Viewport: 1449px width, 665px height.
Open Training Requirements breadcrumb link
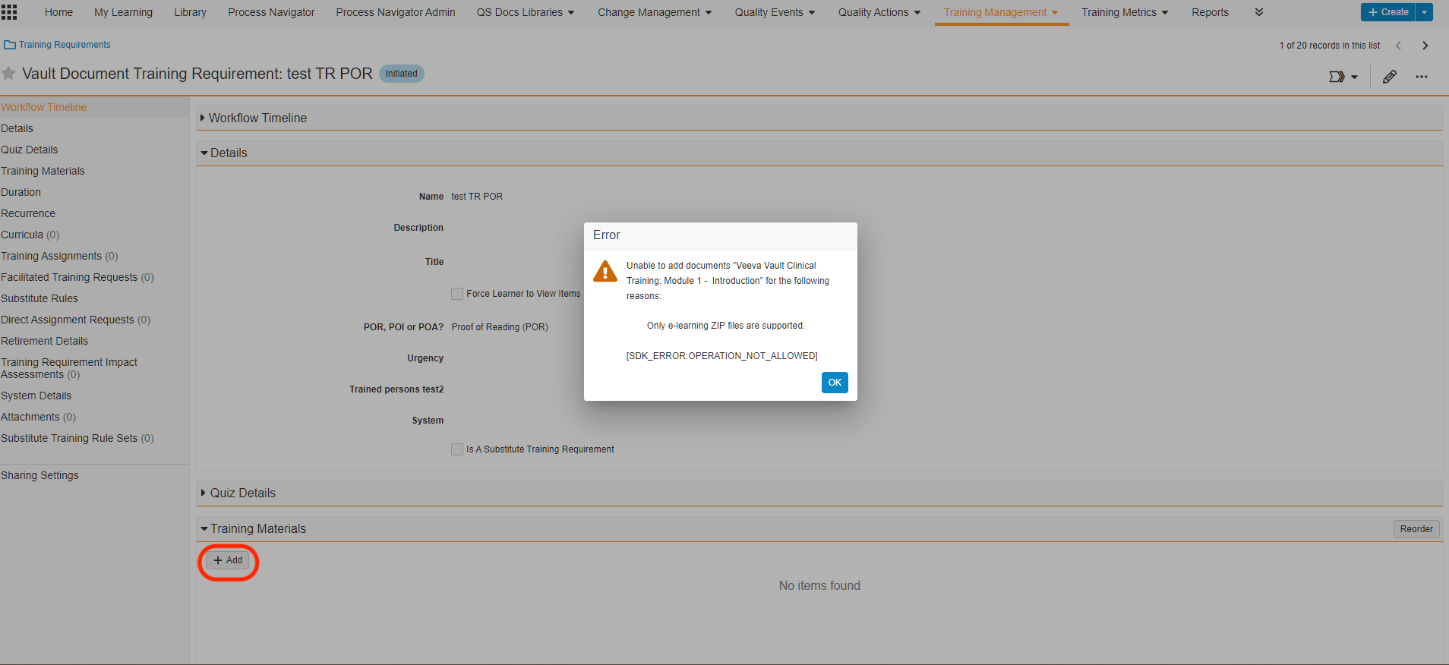[65, 45]
